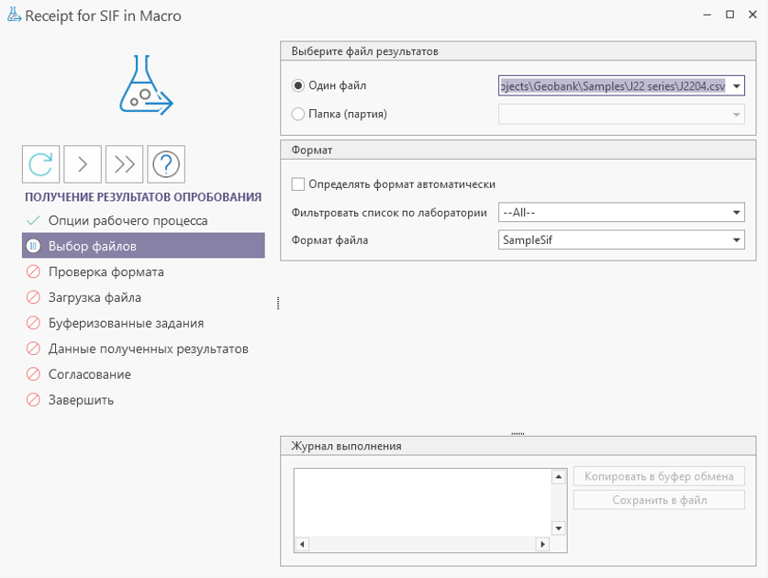Click the double-arrow run all icon

(125, 164)
